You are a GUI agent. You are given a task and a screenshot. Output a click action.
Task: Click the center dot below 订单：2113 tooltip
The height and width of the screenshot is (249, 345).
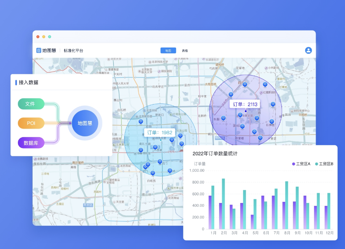point(246,111)
